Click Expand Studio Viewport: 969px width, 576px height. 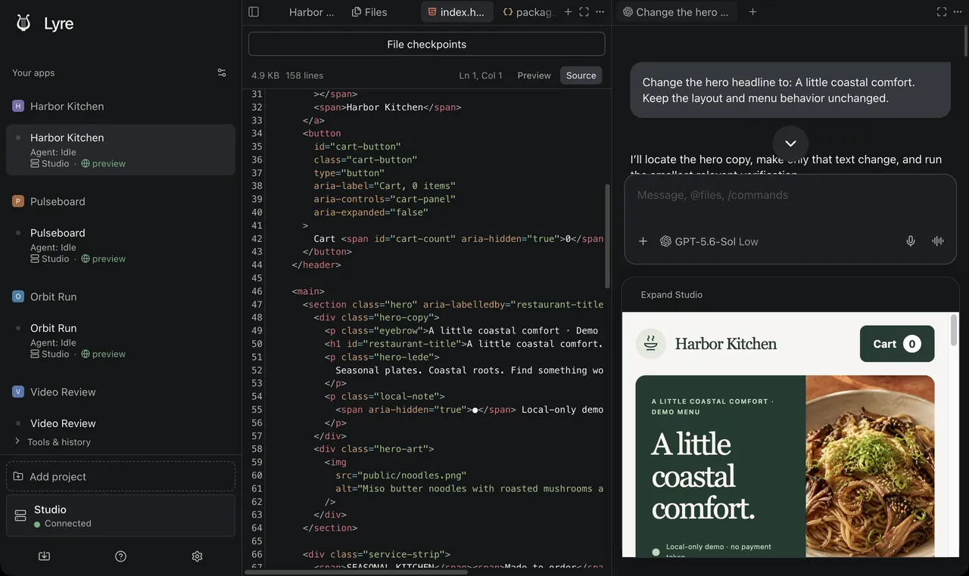pos(671,295)
